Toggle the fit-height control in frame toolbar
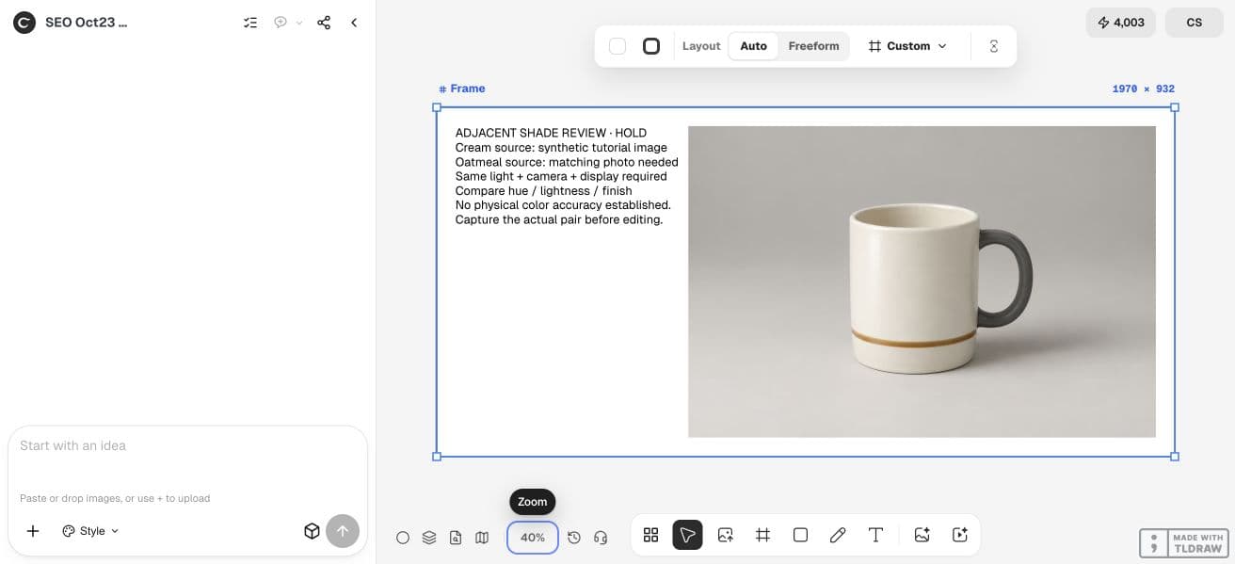This screenshot has height=564, width=1235. (x=994, y=46)
